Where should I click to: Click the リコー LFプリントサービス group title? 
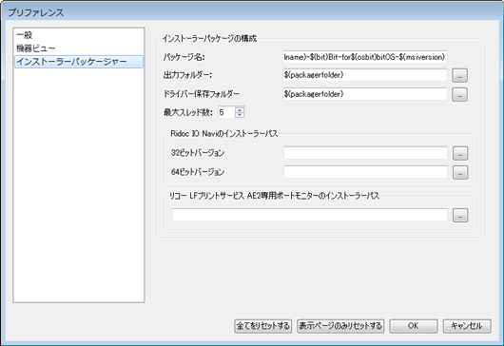(274, 196)
